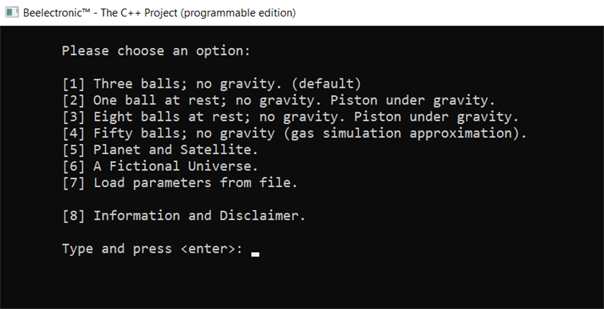Click the default label next to option 1
The image size is (604, 309).
pyautogui.click(x=328, y=83)
